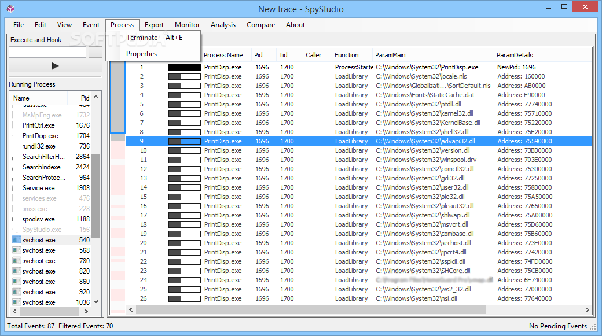Click svchost.exe icon for Pid 780
602x336 pixels.
[16, 260]
